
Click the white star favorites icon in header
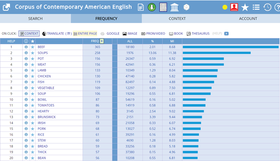click(x=245, y=7)
